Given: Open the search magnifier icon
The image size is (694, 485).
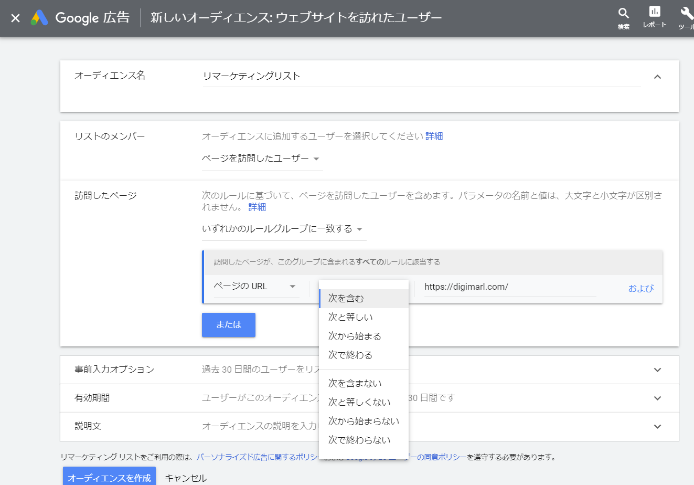Looking at the screenshot, I should click(x=623, y=18).
